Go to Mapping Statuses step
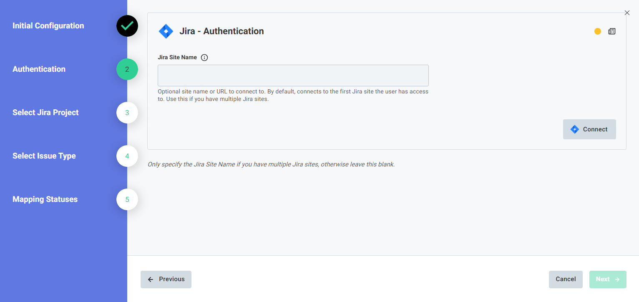 [x=45, y=199]
